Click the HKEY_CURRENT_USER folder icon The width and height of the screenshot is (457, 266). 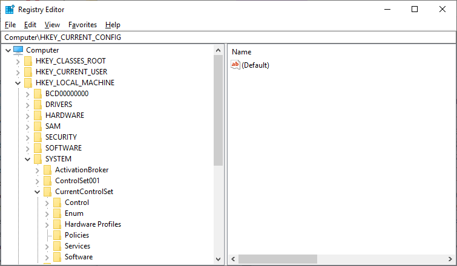[x=28, y=72]
